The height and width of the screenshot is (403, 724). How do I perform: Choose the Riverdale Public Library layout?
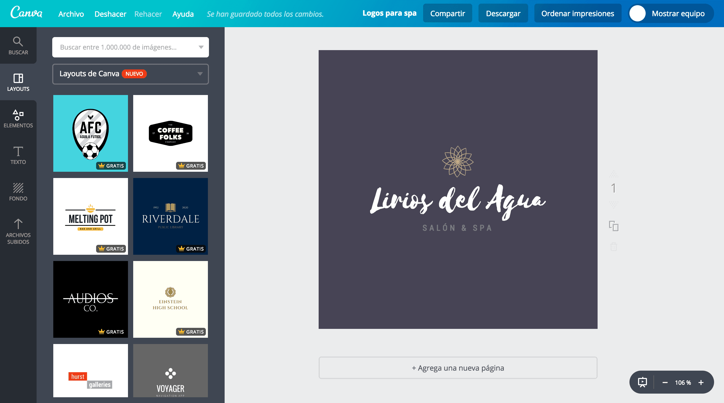point(170,216)
